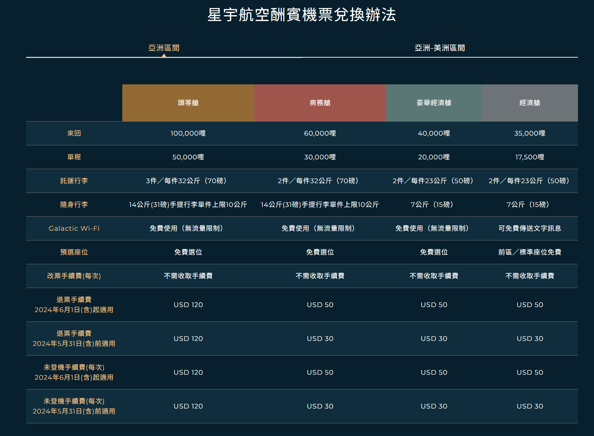Switch to the 亞洲-美洲區間 tab
Screen dimensions: 594x436
(x=440, y=48)
